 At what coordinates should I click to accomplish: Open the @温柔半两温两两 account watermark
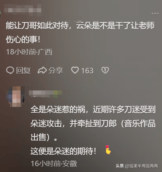tap(141, 166)
